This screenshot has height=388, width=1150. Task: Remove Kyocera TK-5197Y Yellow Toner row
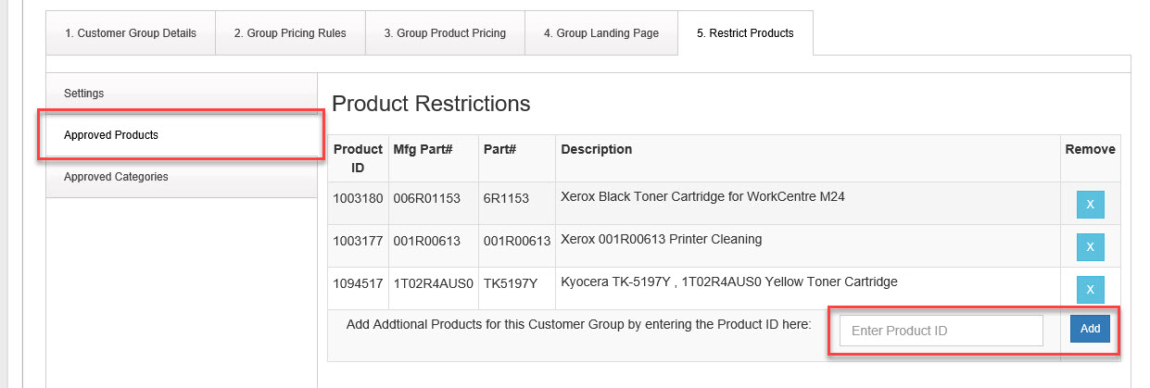pyautogui.click(x=1090, y=289)
